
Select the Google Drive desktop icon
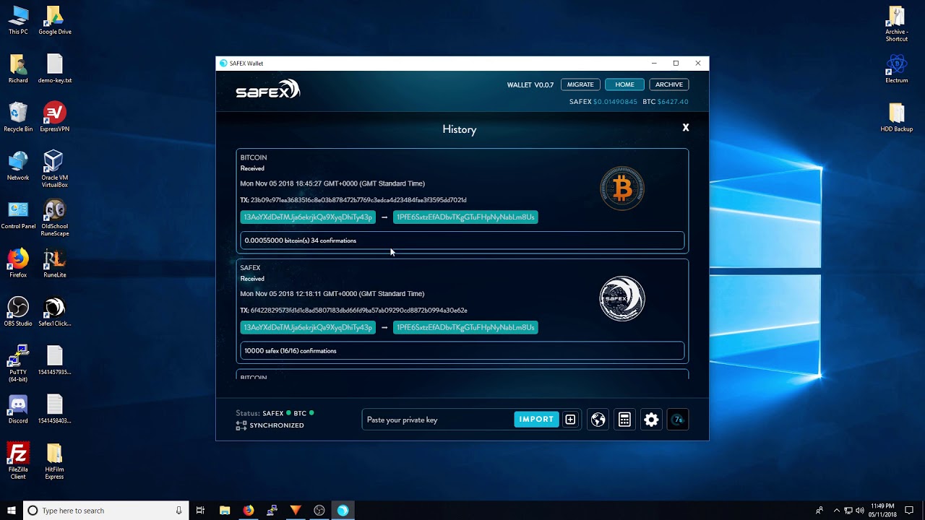coord(55,20)
